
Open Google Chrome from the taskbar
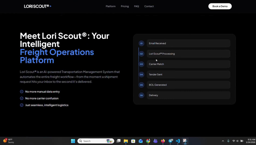click(x=148, y=141)
